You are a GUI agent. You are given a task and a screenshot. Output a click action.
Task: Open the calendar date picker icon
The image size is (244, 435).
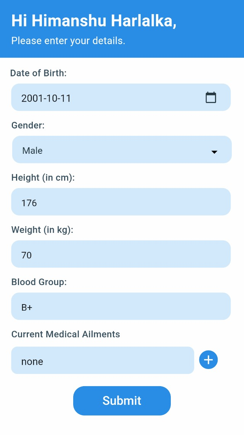pyautogui.click(x=211, y=97)
